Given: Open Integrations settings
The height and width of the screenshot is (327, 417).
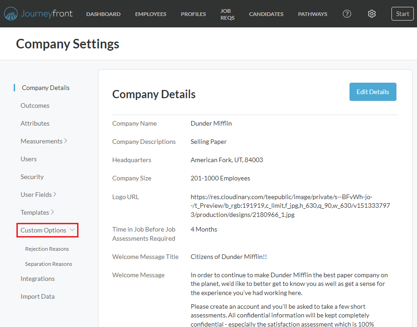Looking at the screenshot, I should [x=37, y=279].
